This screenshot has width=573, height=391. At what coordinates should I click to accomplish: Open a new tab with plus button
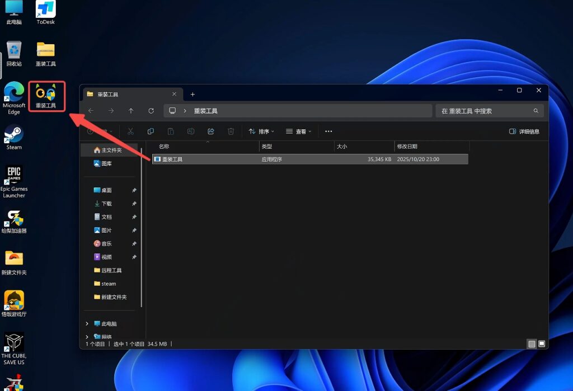coord(192,94)
